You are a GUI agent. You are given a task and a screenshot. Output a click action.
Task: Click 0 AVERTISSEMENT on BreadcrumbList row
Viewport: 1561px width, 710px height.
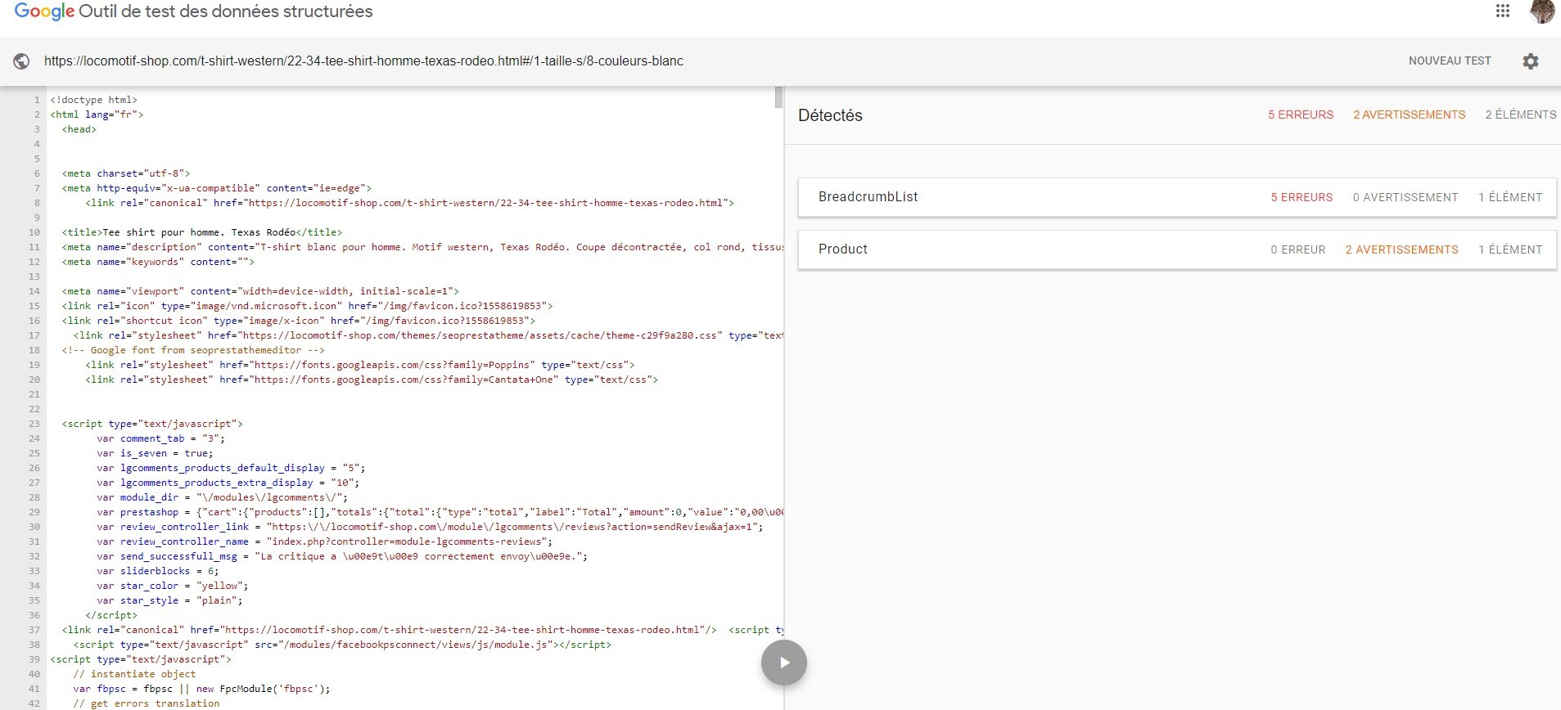(1405, 198)
